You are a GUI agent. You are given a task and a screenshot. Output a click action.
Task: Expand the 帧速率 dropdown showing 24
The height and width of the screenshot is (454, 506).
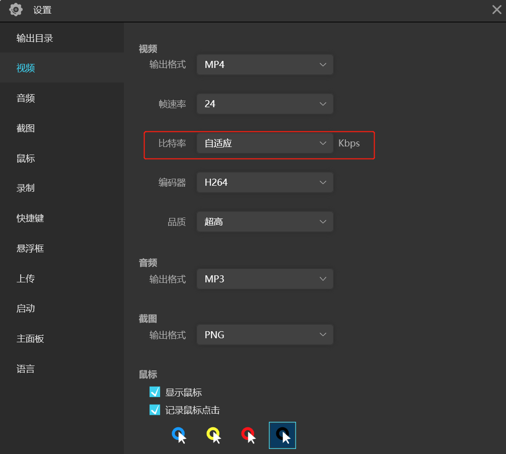pos(265,104)
